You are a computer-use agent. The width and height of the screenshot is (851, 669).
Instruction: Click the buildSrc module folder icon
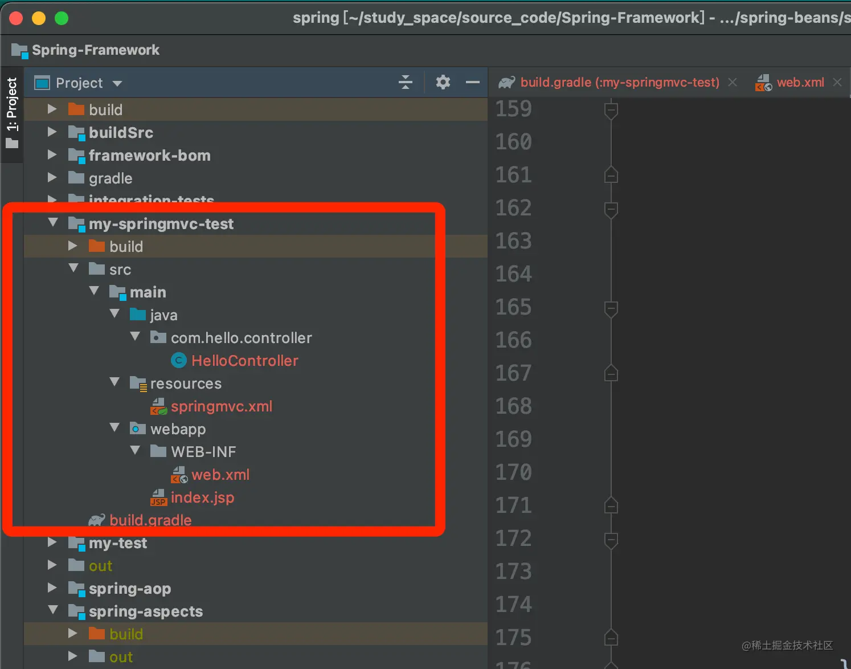point(77,133)
